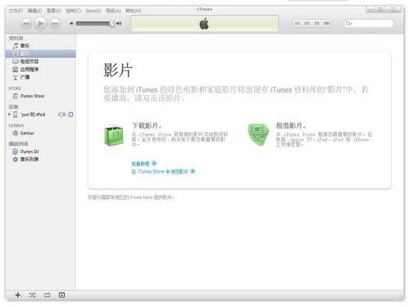Select 应用程序 in the sidebar

(x=40, y=70)
